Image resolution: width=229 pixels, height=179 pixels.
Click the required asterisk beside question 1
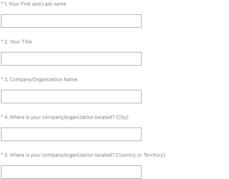[2, 4]
